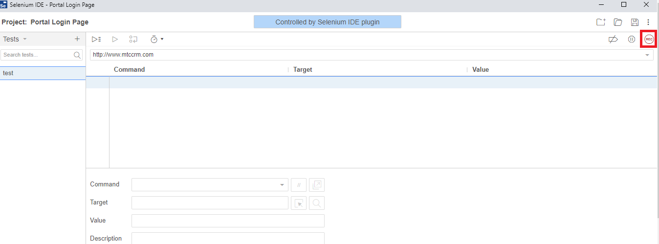Click the Project name 'Portal Login Page'
The image size is (659, 244).
click(x=60, y=22)
